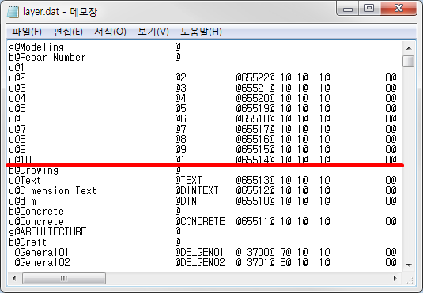Click the text '@General01'
Image resolution: width=423 pixels, height=293 pixels.
(x=41, y=253)
